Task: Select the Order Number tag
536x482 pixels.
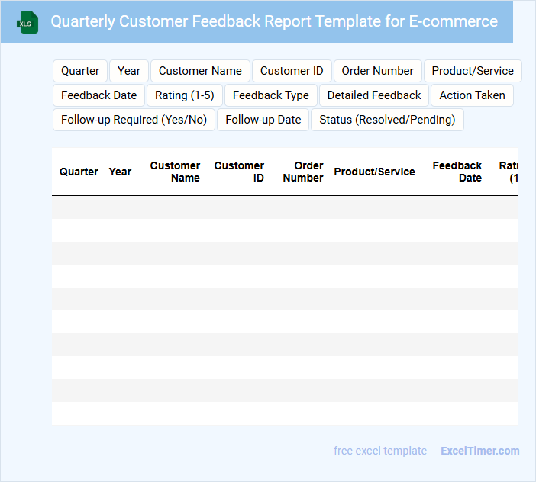Action: pyautogui.click(x=377, y=71)
